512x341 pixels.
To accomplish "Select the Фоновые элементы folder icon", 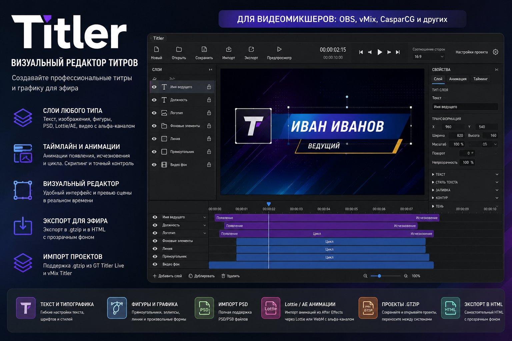I will pos(164,126).
